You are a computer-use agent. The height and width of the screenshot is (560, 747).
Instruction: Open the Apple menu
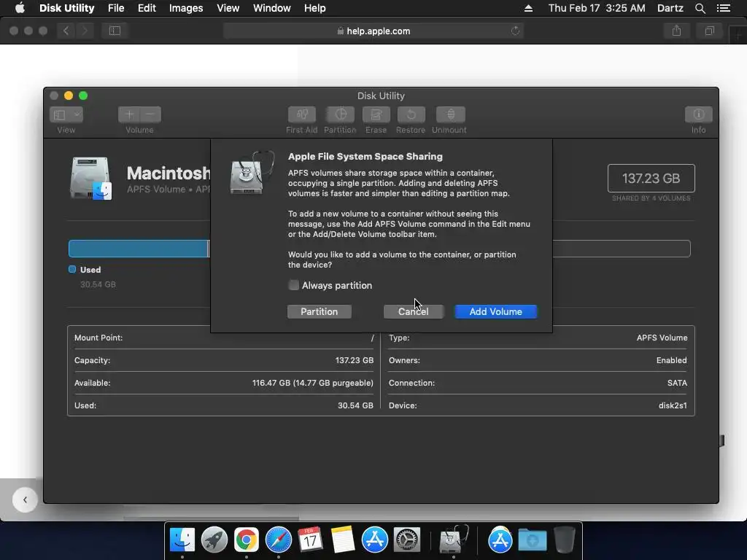point(20,8)
